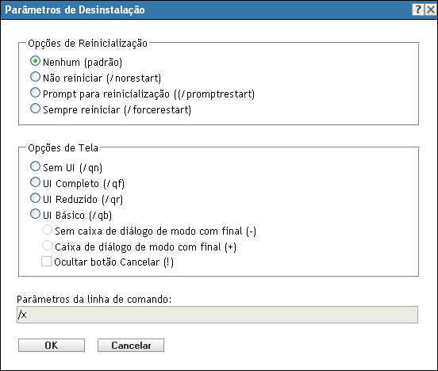Click the Parâmetros da linha de comando label
This screenshot has width=438, height=371.
(94, 299)
